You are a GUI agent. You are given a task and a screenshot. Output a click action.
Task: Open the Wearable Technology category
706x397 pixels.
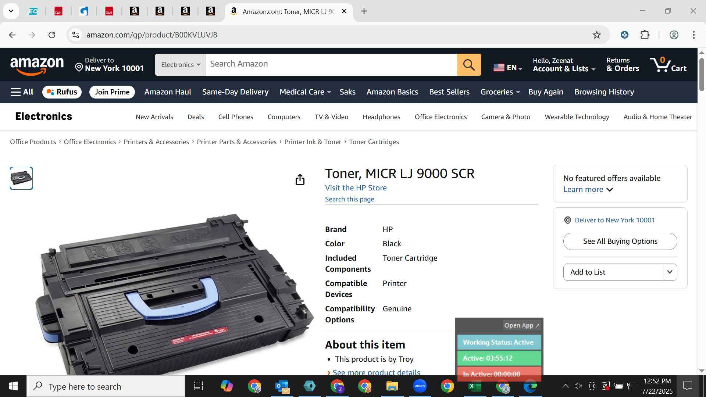[577, 117]
